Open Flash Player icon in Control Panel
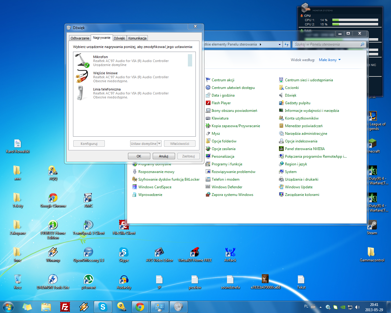 208,103
